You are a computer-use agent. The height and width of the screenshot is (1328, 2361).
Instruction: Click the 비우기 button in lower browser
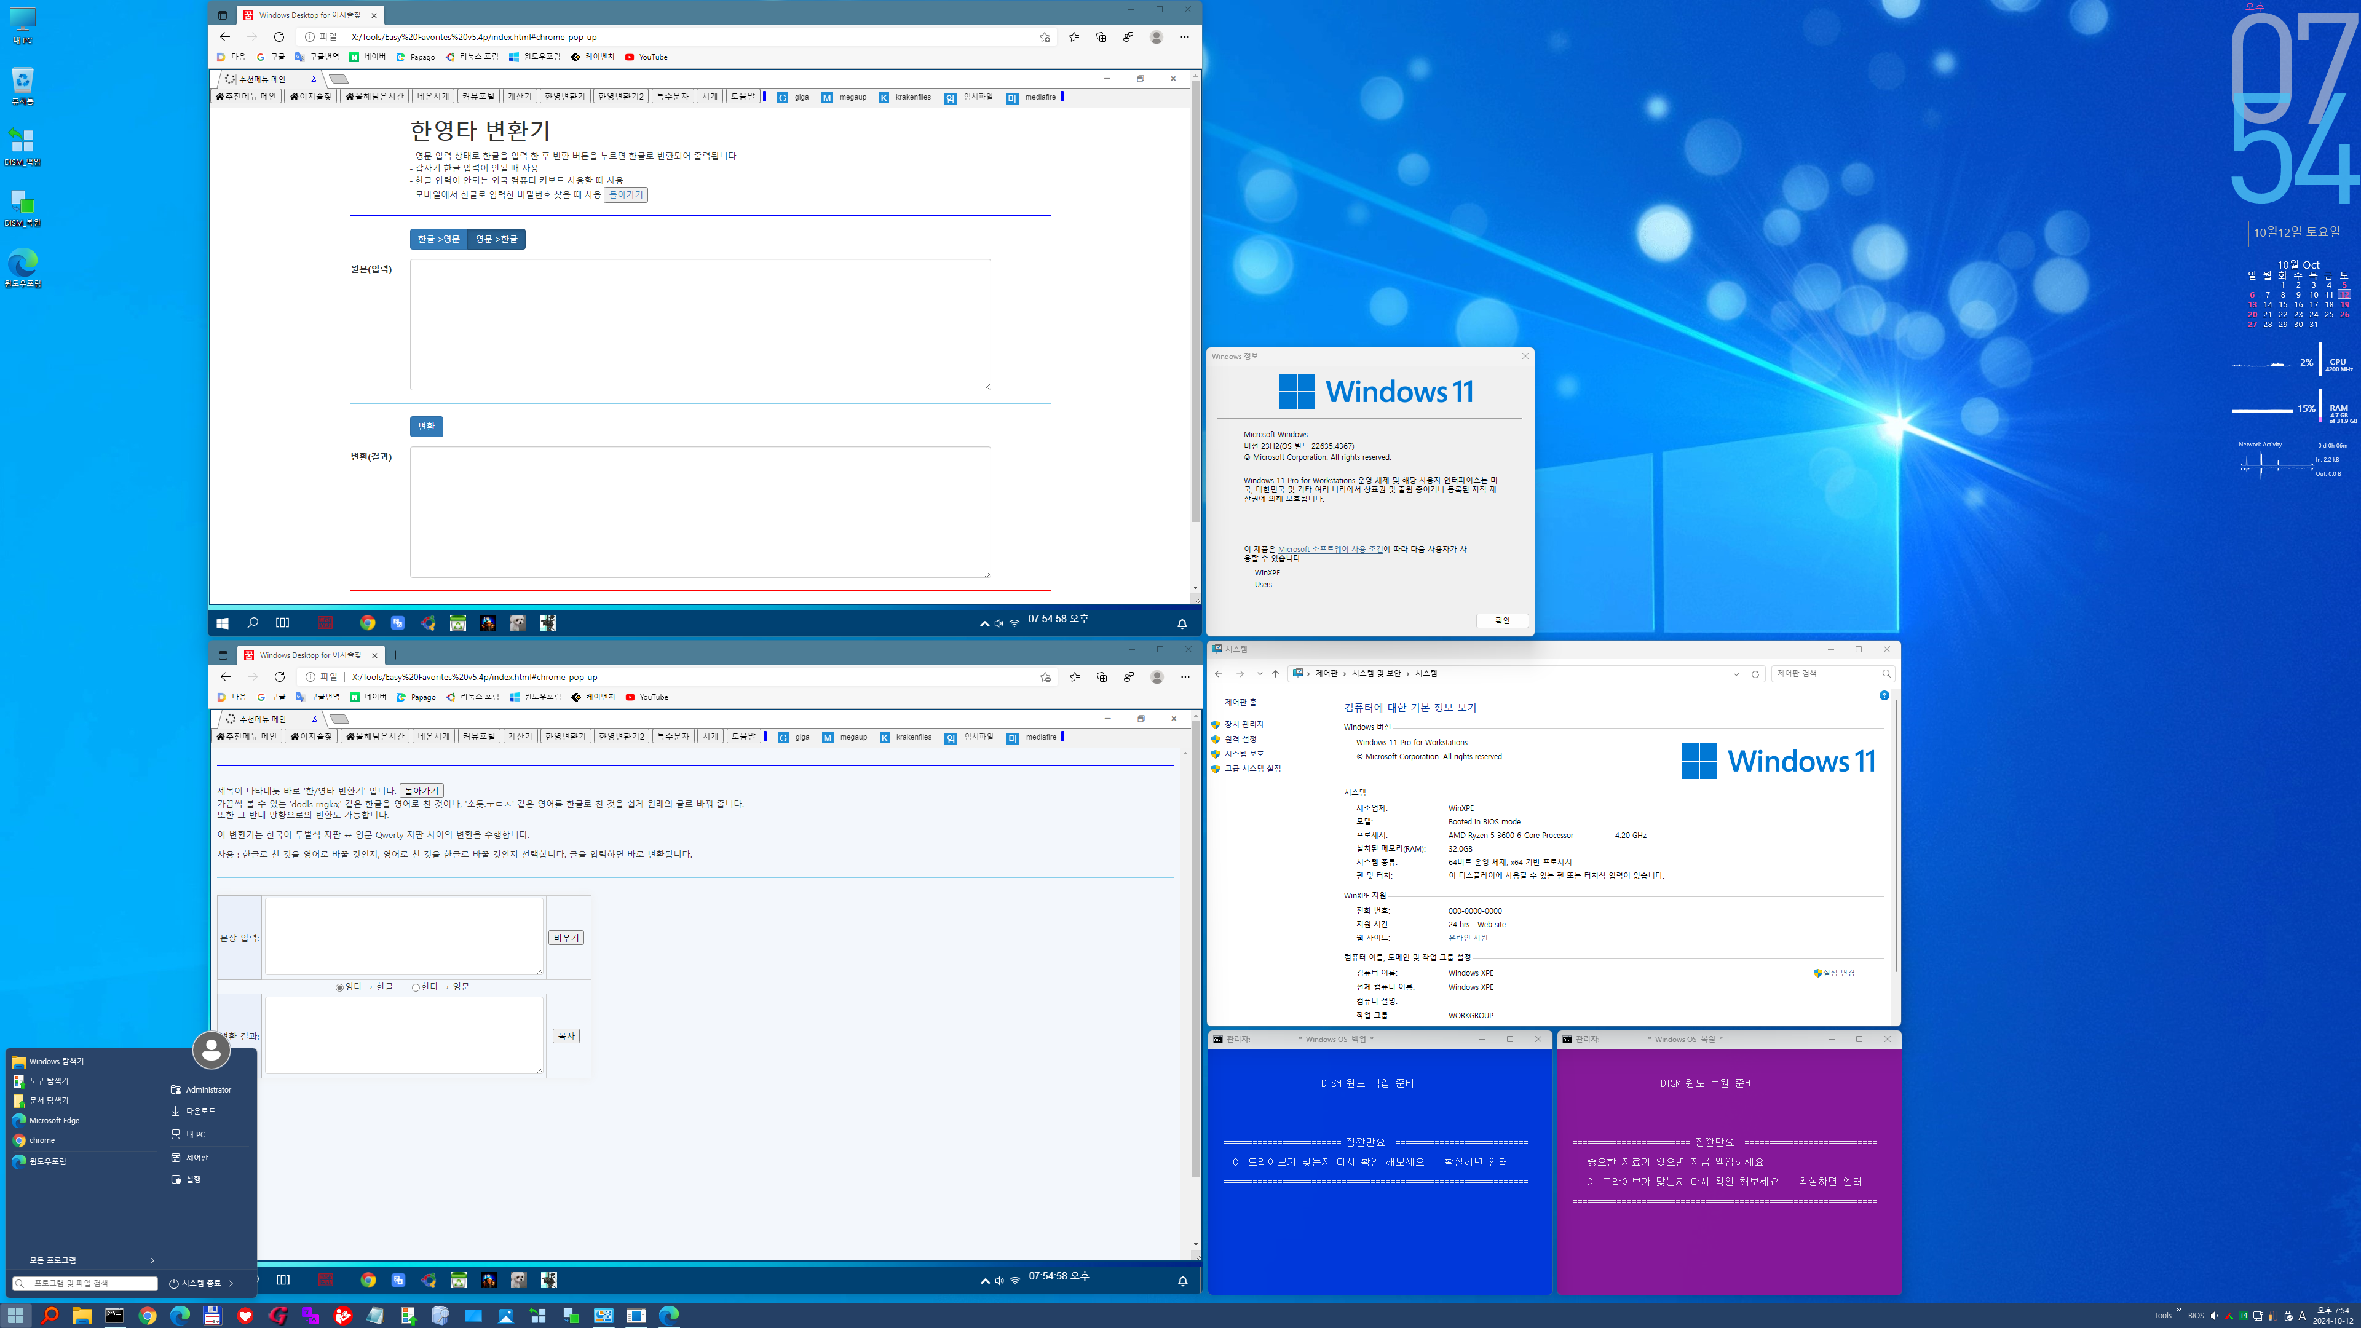click(x=566, y=938)
